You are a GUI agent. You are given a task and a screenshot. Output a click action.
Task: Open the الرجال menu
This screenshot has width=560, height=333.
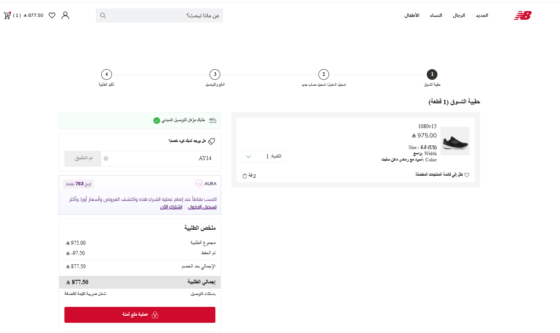coord(459,15)
